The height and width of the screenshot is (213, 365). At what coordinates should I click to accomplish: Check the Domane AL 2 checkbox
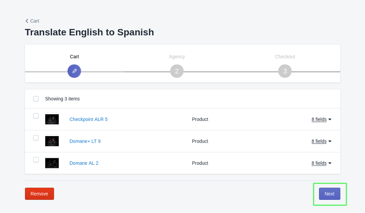pos(36,160)
